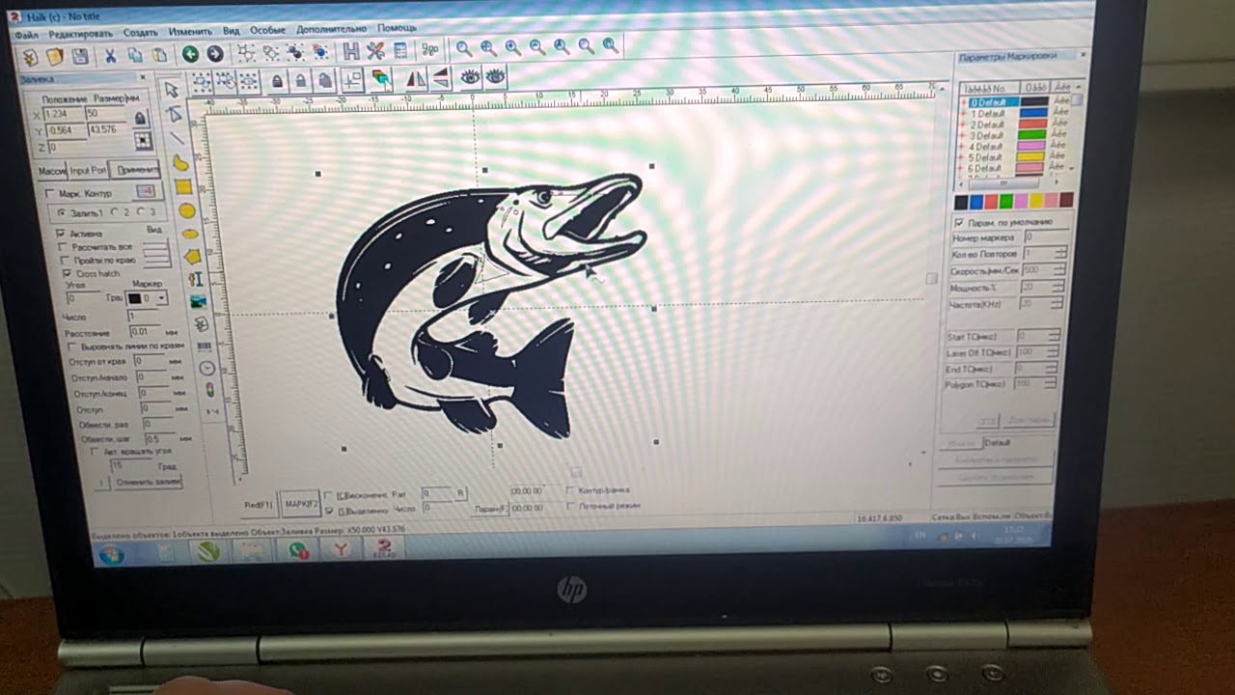Select the Vector file import tool
This screenshot has height=695, width=1235.
pos(201,323)
